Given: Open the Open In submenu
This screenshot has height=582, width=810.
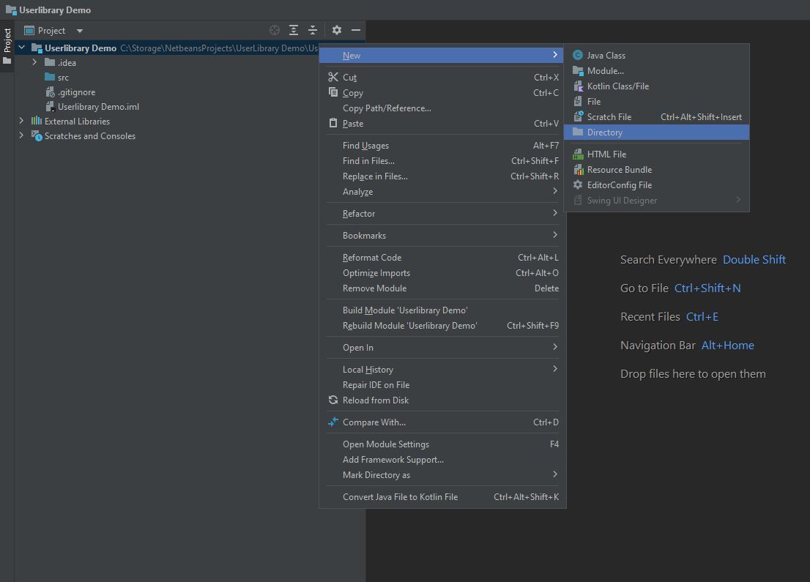Looking at the screenshot, I should (442, 348).
